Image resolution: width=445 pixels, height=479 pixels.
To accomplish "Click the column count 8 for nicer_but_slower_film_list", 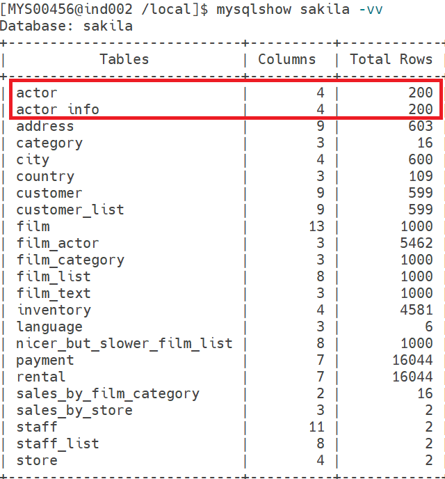I will 321,343.
